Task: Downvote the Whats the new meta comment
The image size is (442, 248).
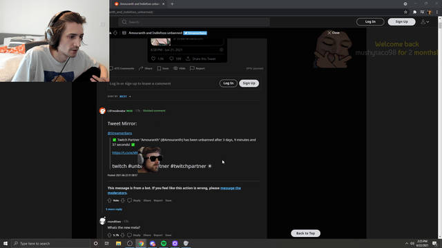Action: [123, 235]
